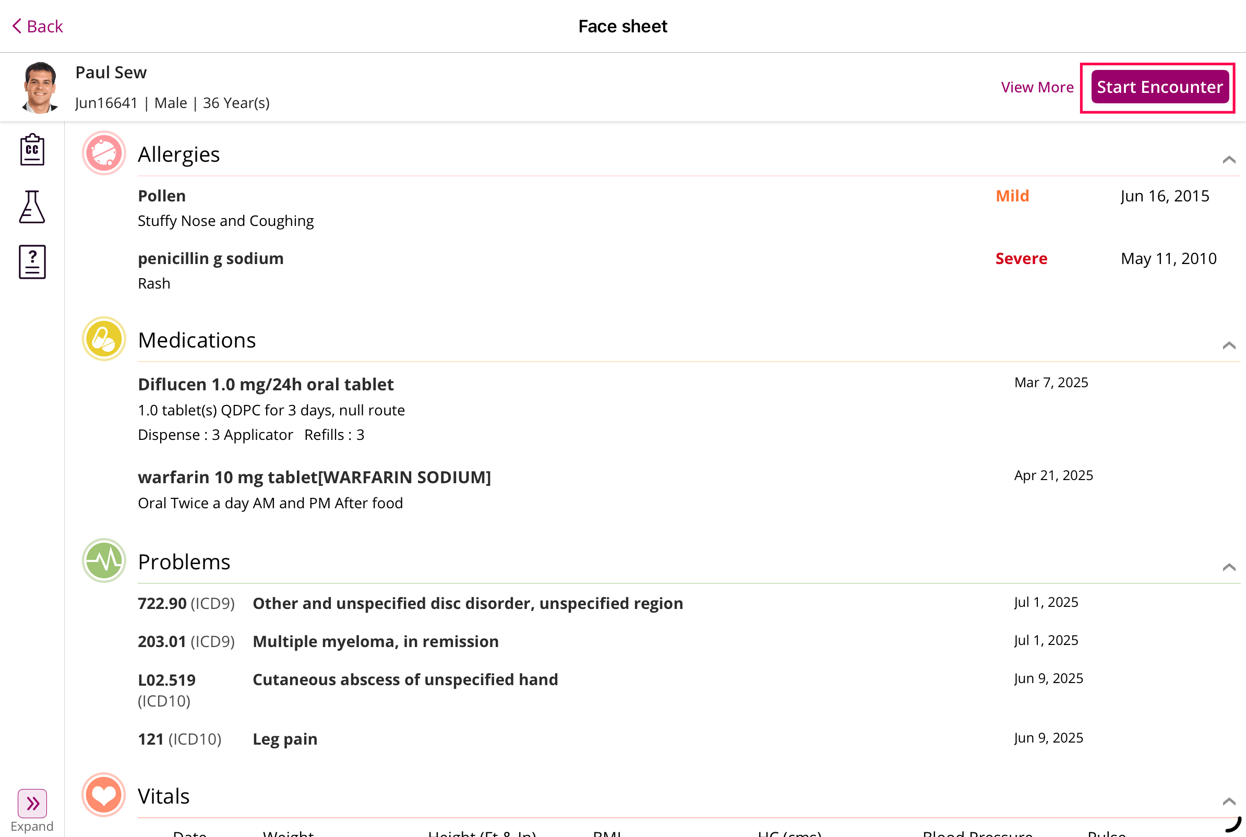Select the chief complaint clipboard icon in sidebar

coord(31,150)
